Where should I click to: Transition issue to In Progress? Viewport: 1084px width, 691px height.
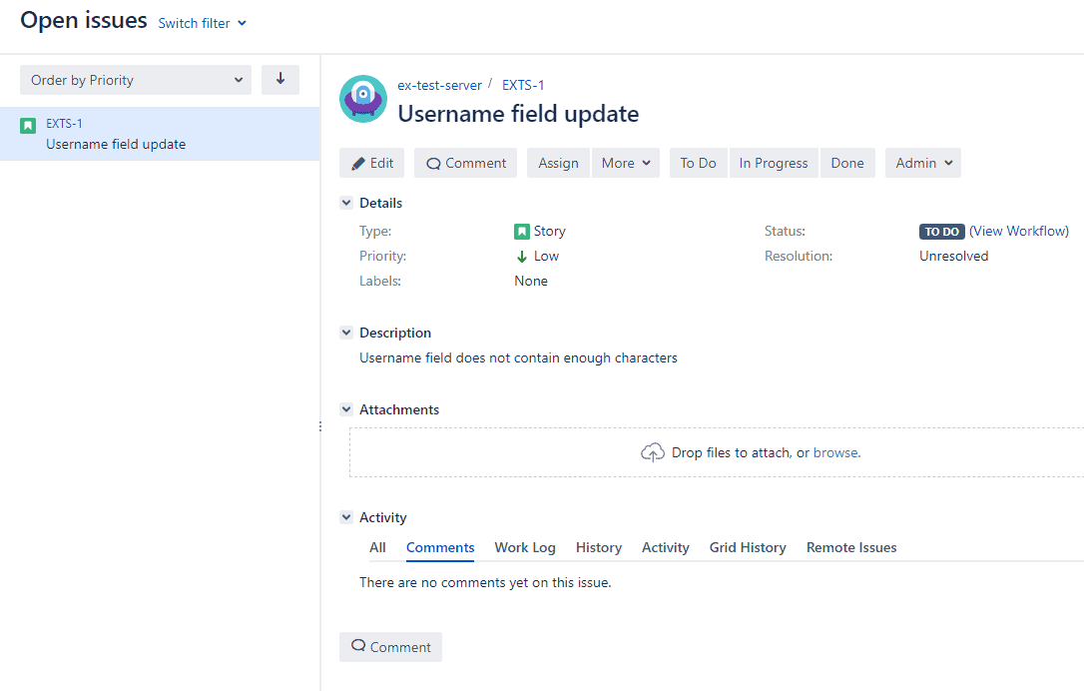coord(774,163)
